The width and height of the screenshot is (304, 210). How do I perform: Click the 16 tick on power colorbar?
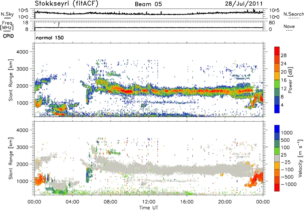[283, 80]
